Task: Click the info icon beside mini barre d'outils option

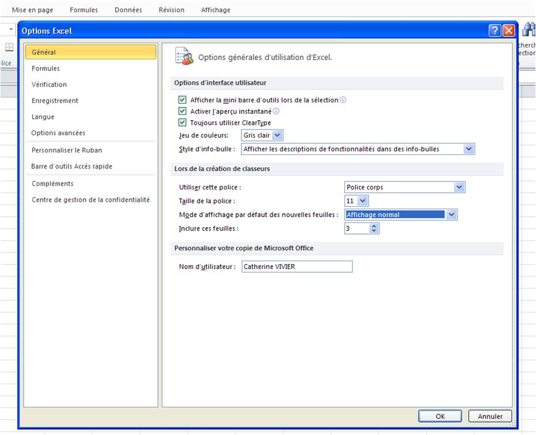Action: click(343, 100)
